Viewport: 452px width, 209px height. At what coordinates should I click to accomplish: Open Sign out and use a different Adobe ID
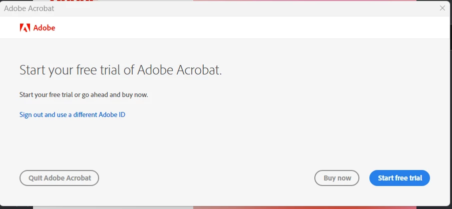point(73,114)
